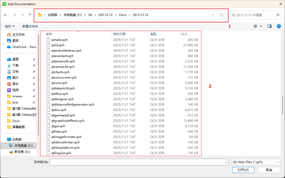The image size is (285, 178).
Task: Sort files by 类型 column header
Action: 153,34
